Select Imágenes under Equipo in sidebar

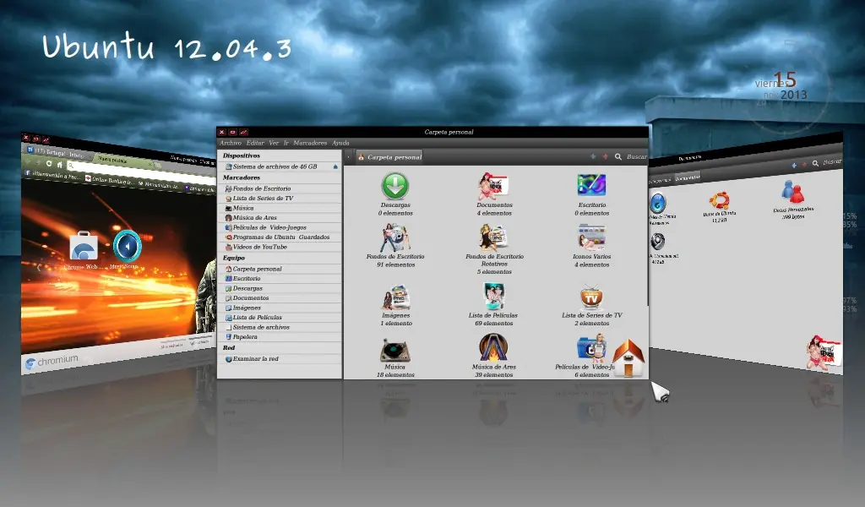[279, 308]
